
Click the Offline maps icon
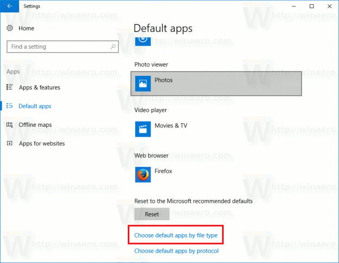(10, 125)
